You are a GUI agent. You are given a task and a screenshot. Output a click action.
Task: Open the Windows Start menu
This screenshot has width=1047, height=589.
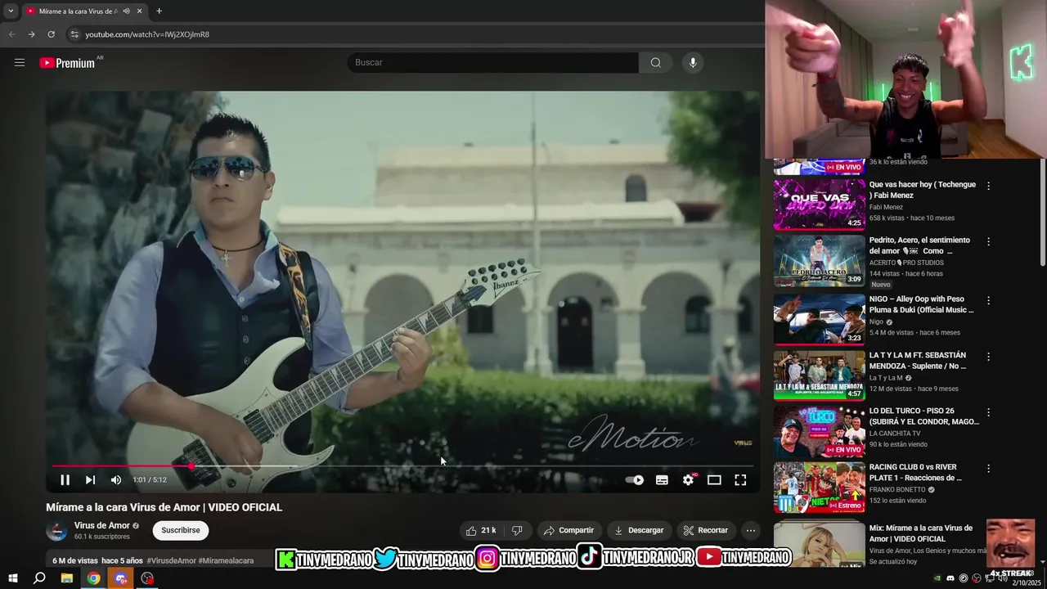[x=13, y=578]
